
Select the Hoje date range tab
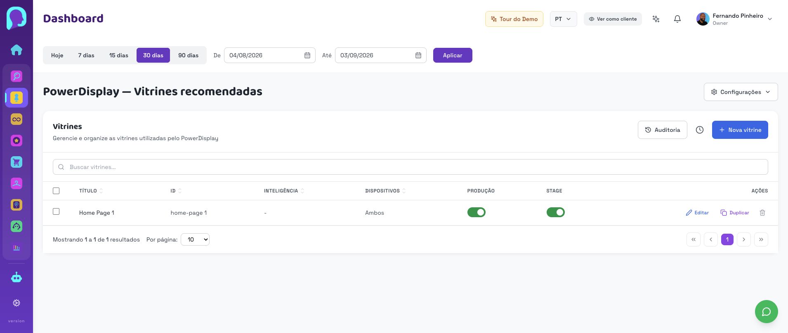click(x=57, y=55)
